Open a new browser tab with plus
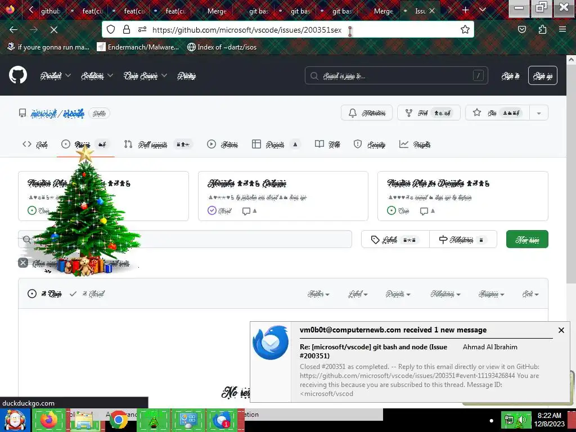Viewport: 576px width, 432px height. tap(465, 10)
